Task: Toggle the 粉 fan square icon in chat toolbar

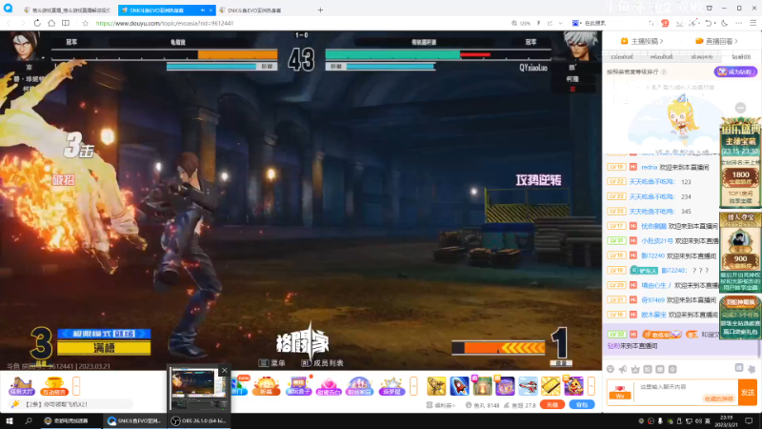Action: point(660,369)
